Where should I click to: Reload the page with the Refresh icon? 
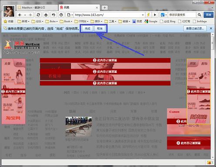(38, 15)
